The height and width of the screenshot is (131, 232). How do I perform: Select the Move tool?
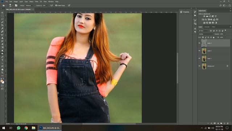[2, 13]
